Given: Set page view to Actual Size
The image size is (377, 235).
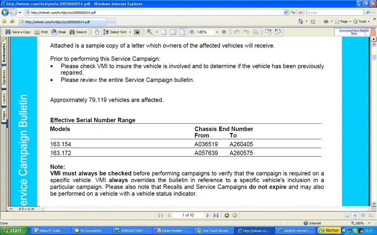Looking at the screenshot, I should (x=164, y=32).
